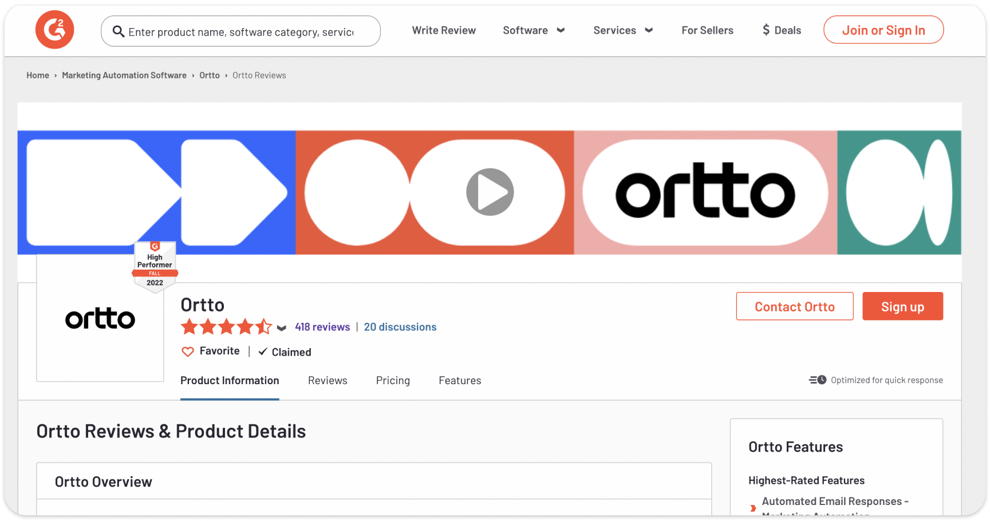Viewport: 990px width, 521px height.
Task: Switch to Product Information tab
Action: click(230, 381)
